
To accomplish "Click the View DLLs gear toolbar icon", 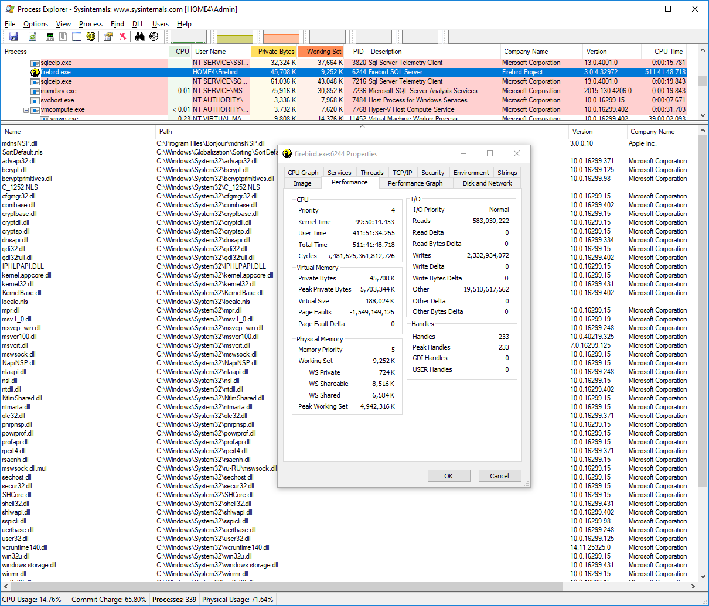I will click(x=90, y=37).
